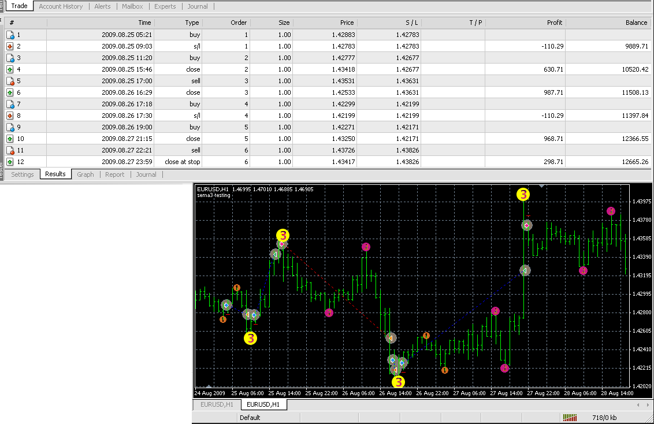
Task: Click the close icon beside order row 4
Action: click(10, 69)
